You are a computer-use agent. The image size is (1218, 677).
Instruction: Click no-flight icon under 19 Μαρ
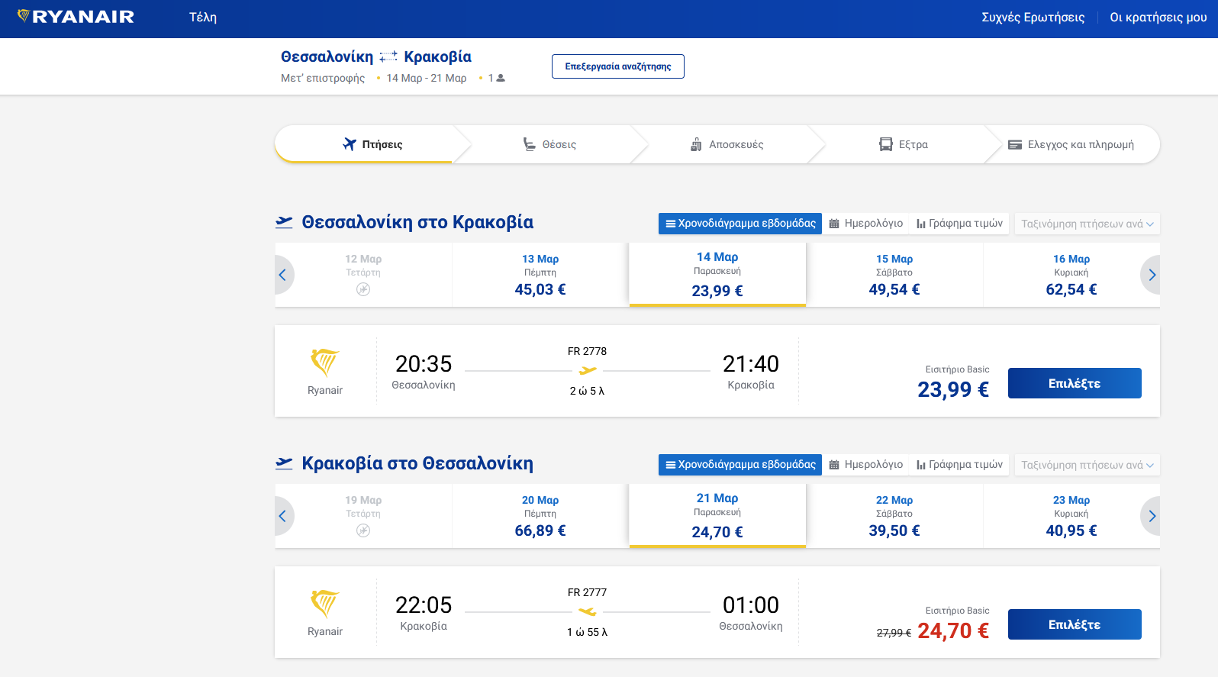(363, 530)
